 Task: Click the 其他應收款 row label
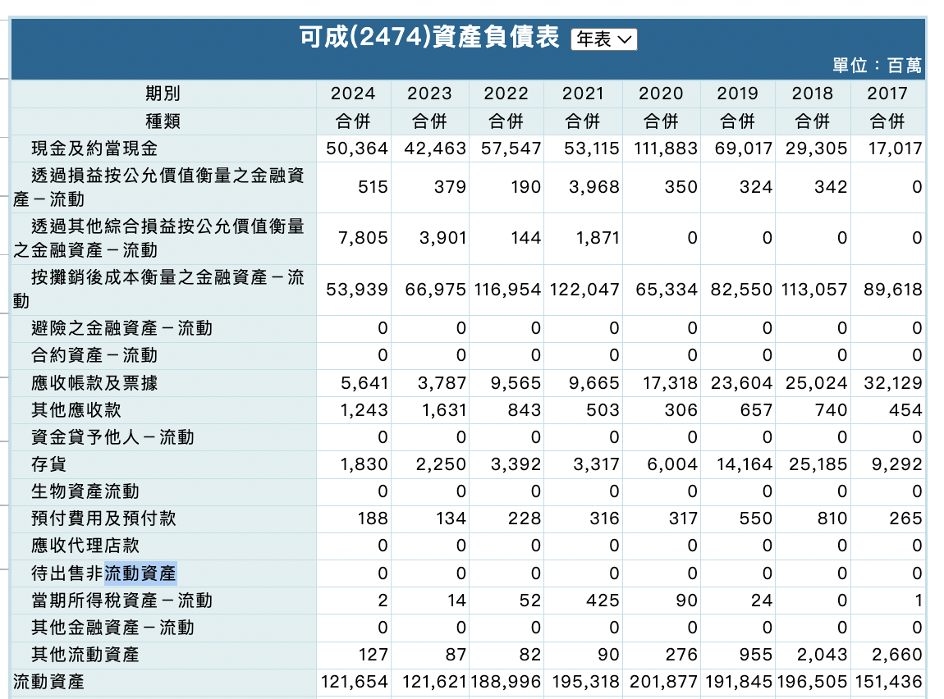coord(76,410)
